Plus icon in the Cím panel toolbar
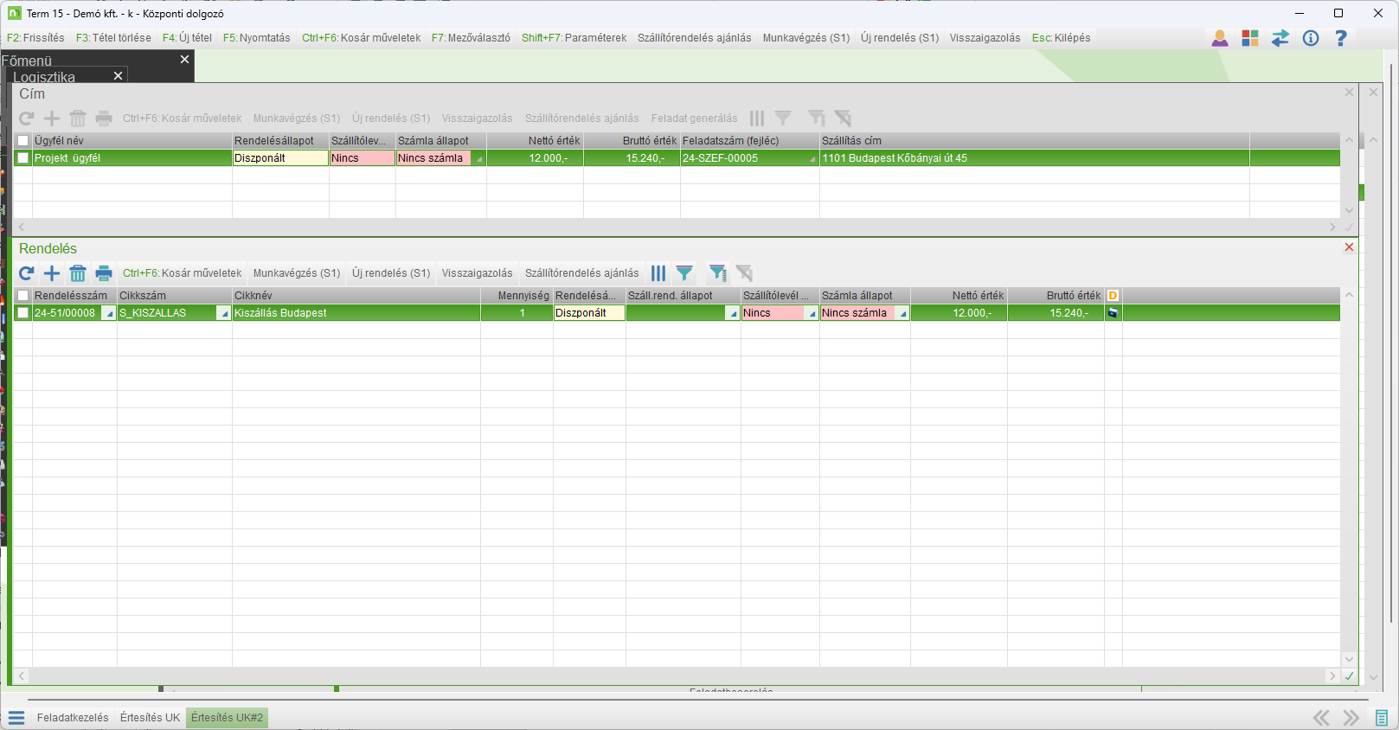Viewport: 1399px width, 730px height. click(52, 118)
